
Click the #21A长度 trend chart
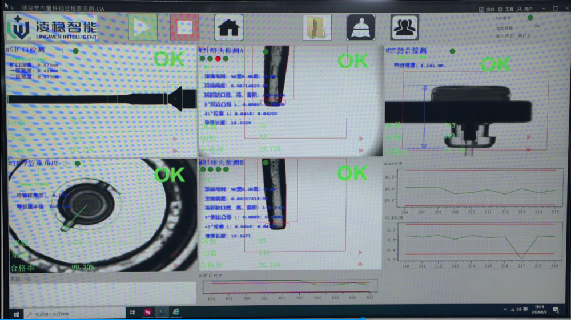480,188
